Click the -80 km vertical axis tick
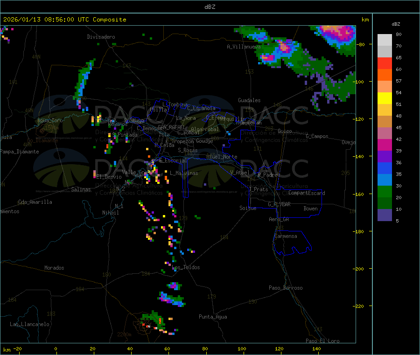 pos(361,44)
